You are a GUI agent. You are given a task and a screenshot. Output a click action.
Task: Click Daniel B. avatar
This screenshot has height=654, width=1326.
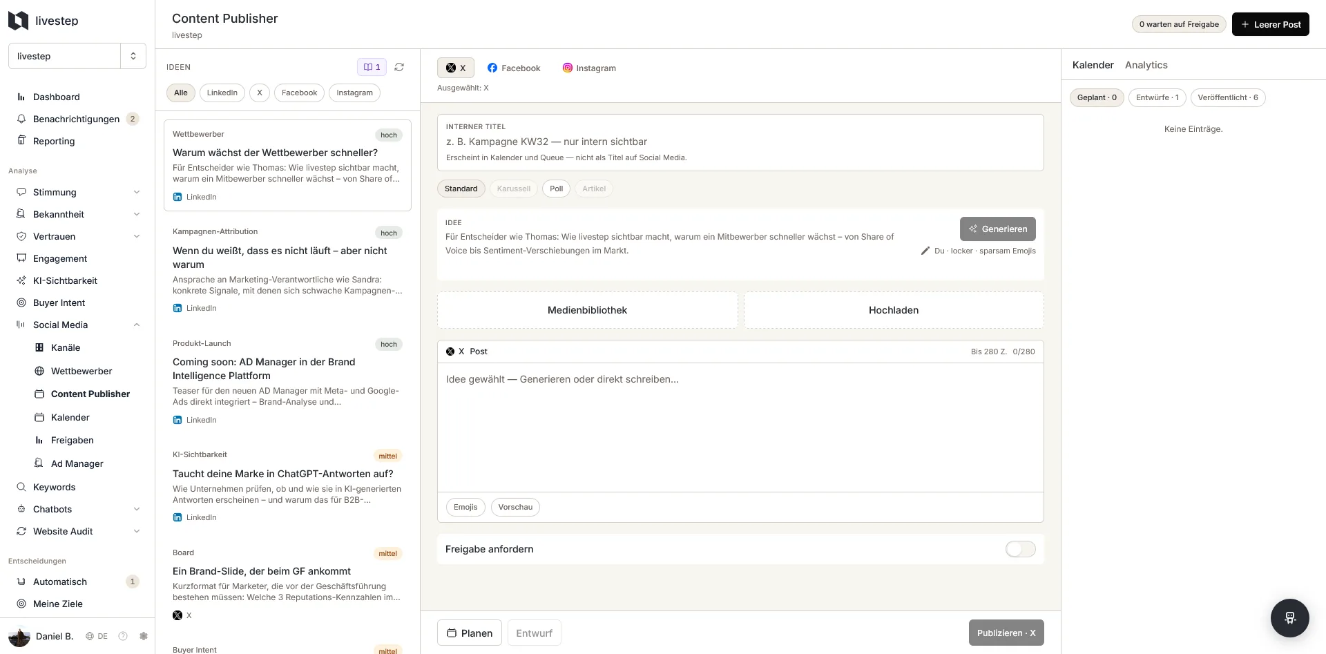click(x=19, y=636)
